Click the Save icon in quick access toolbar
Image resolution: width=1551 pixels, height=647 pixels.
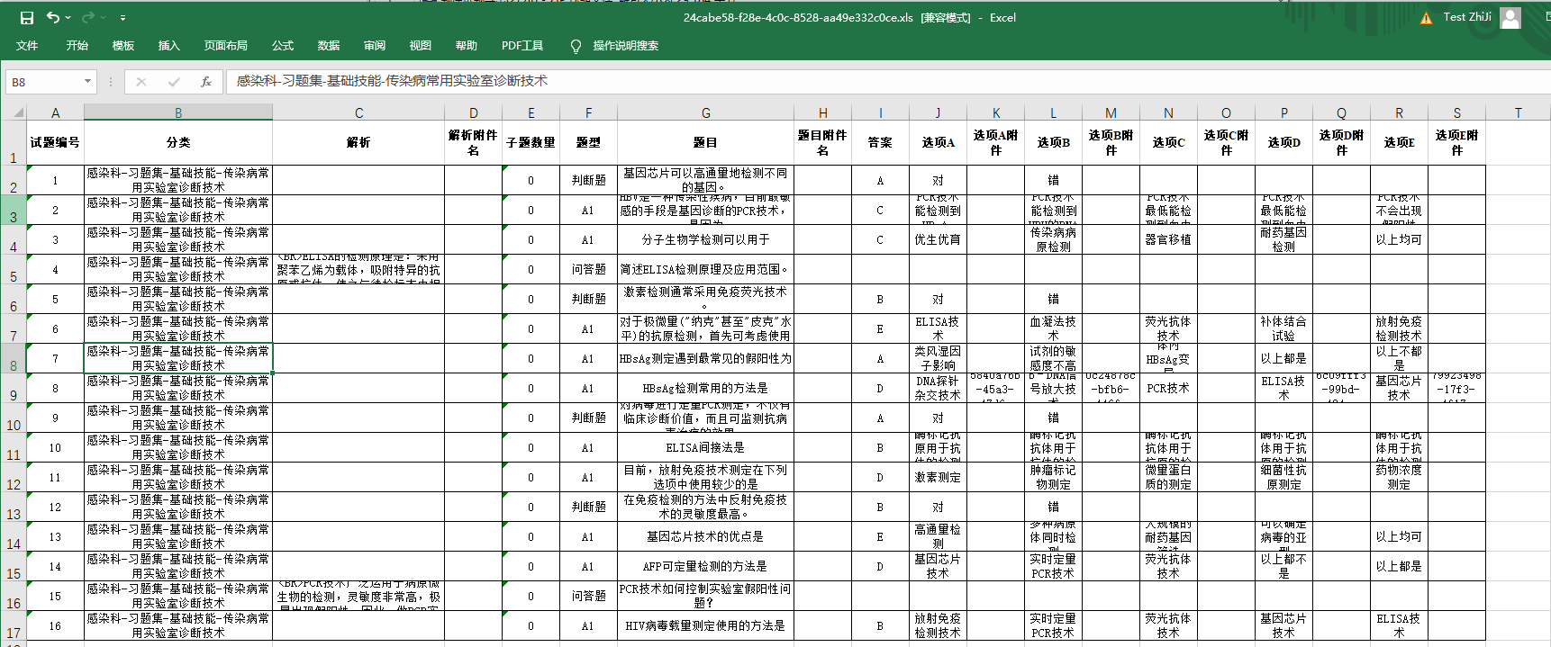pos(27,18)
